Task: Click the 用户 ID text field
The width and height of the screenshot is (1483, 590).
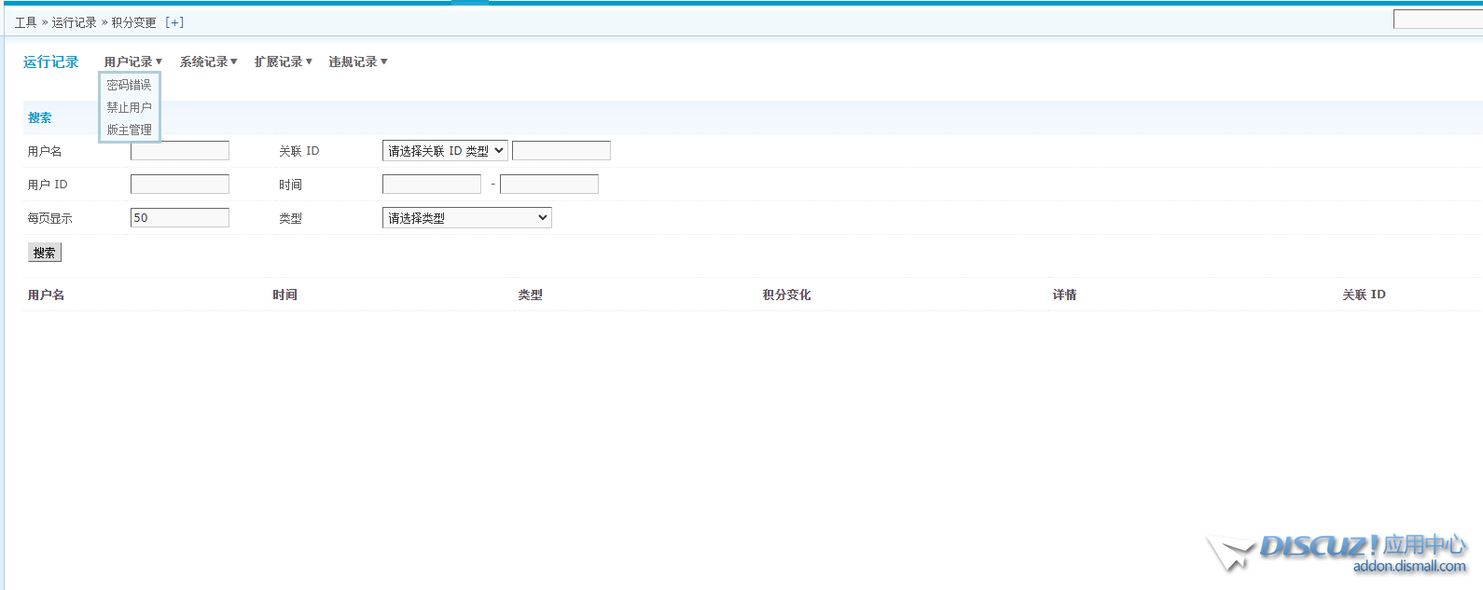Action: pos(179,185)
